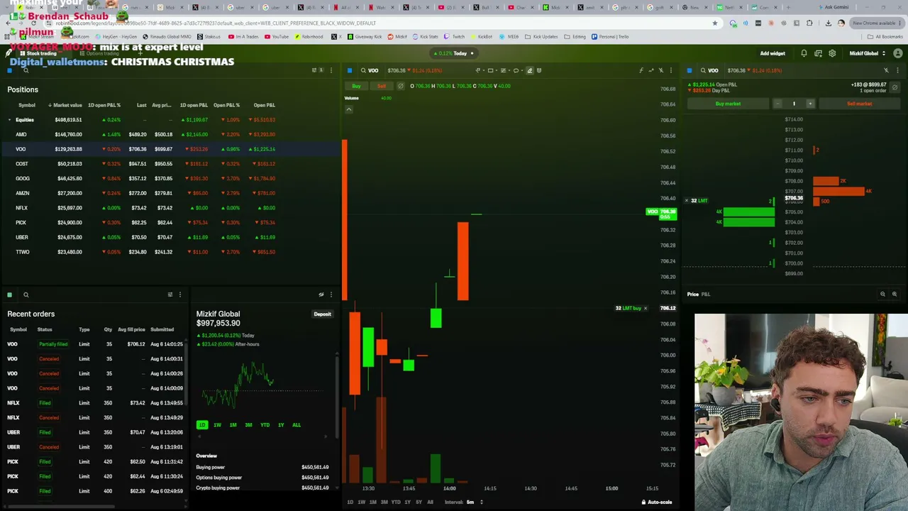The image size is (908, 511).
Task: Open portfolio widget more options menu
Action: tap(331, 295)
